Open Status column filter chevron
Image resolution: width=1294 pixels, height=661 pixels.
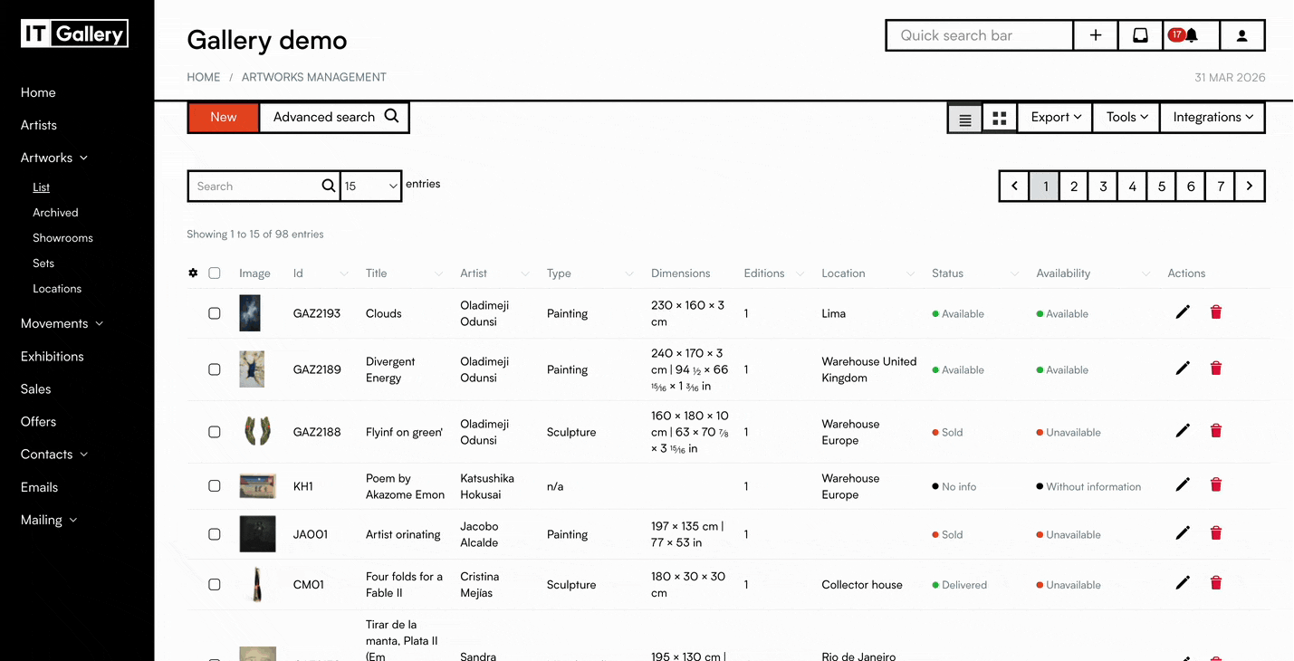[1015, 273]
